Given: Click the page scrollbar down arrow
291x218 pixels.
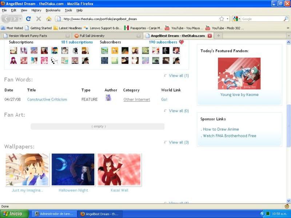Looking at the screenshot, I should point(288,201).
